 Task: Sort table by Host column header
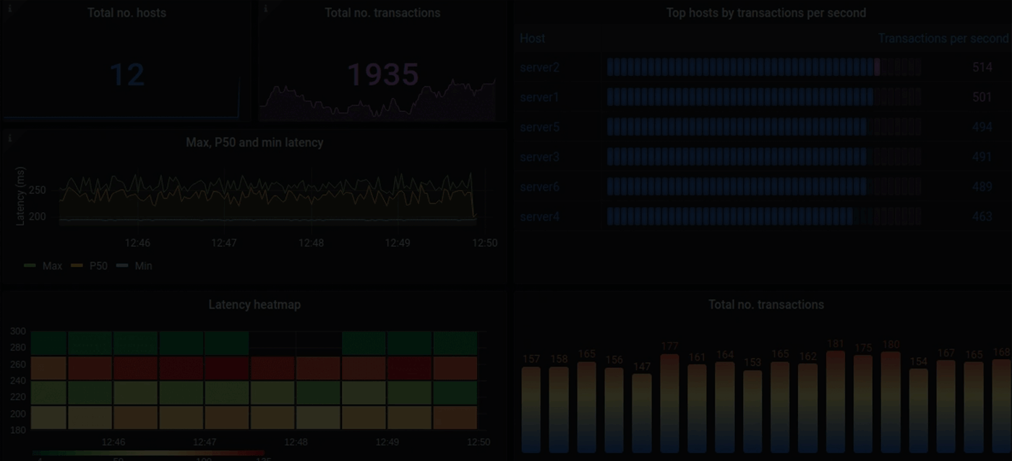point(533,38)
